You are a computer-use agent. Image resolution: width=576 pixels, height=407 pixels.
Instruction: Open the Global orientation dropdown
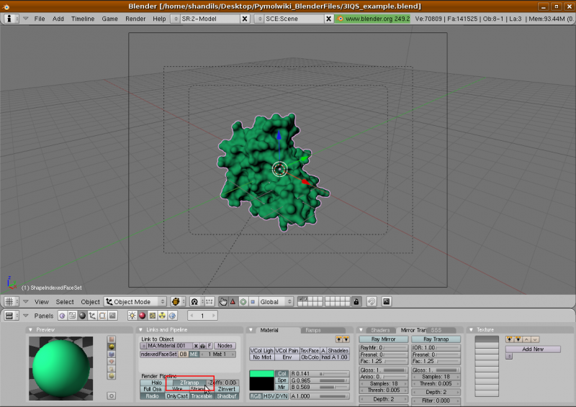tap(276, 302)
